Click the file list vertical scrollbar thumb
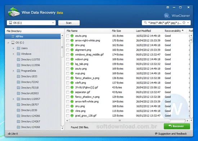This screenshot has width=198, height=141. (191, 40)
